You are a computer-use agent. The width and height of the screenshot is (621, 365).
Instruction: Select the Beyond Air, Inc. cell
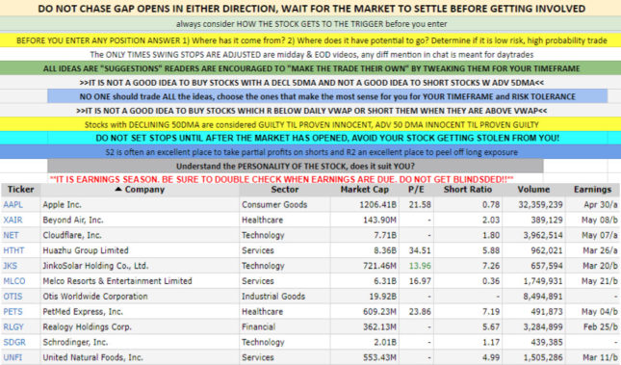point(140,220)
